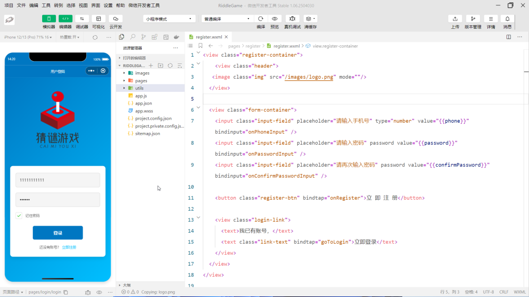Navigate back in editor history

[x=211, y=46]
